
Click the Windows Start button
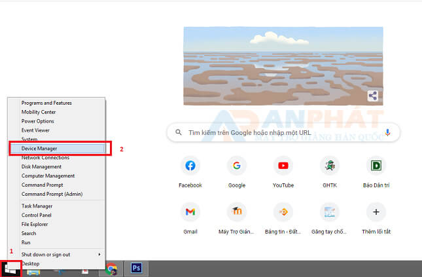10,268
